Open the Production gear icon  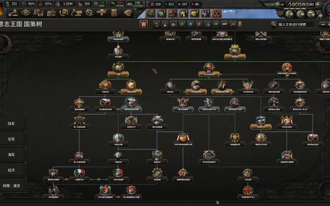pos(89,13)
